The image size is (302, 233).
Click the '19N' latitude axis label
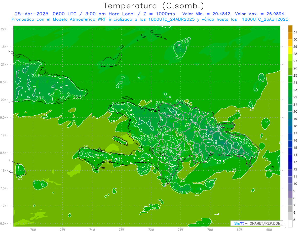pyautogui.click(x=4, y=135)
